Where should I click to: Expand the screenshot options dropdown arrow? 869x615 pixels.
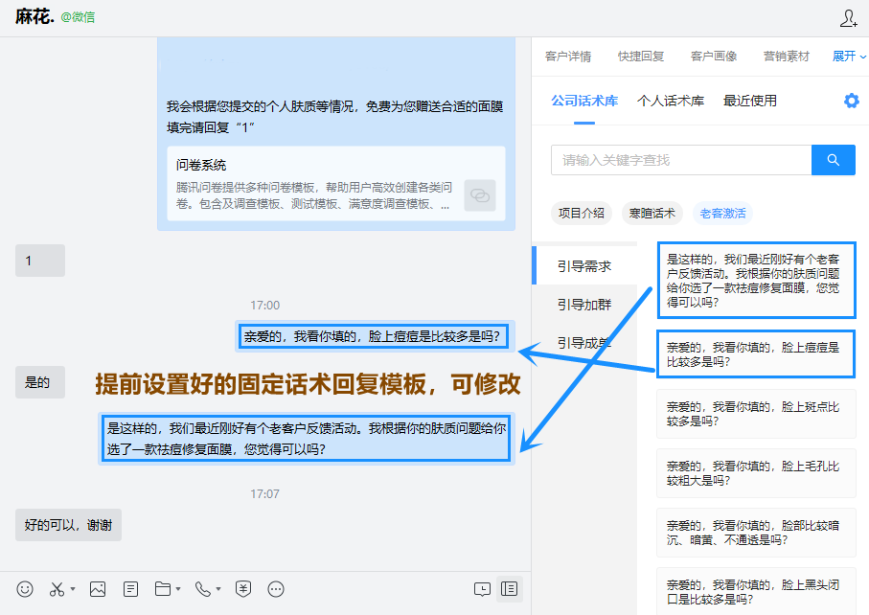tap(73, 589)
